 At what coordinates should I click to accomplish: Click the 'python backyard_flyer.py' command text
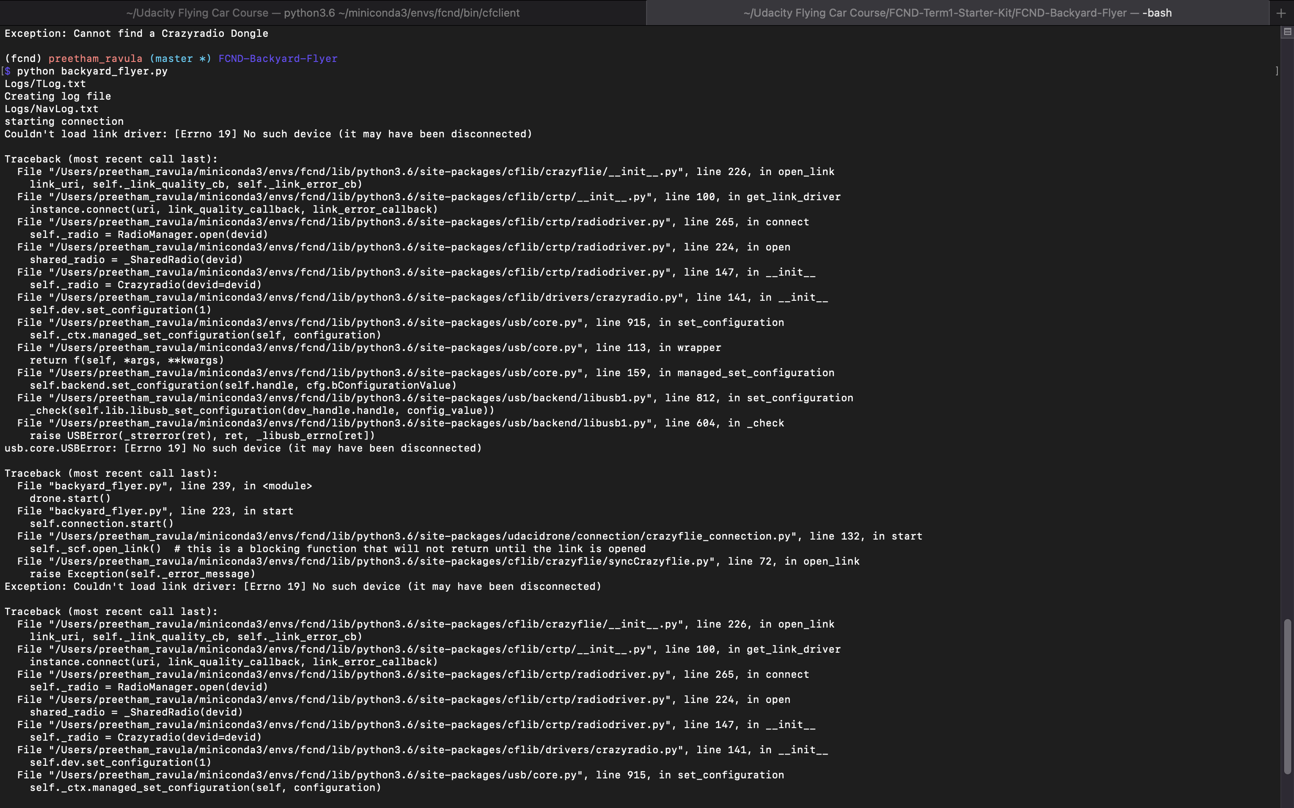92,71
